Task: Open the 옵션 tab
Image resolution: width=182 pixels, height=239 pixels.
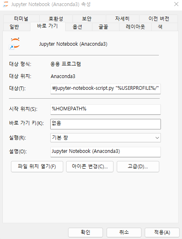Action: tap(79, 27)
